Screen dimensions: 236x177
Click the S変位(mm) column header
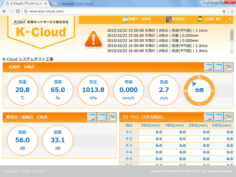[222, 125]
